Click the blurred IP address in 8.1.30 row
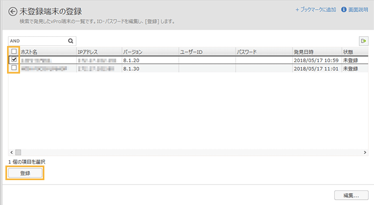 96,69
